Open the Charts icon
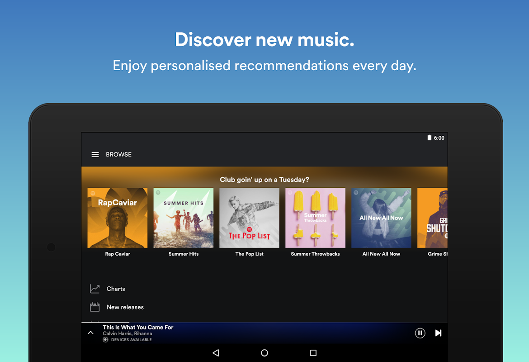 click(95, 289)
